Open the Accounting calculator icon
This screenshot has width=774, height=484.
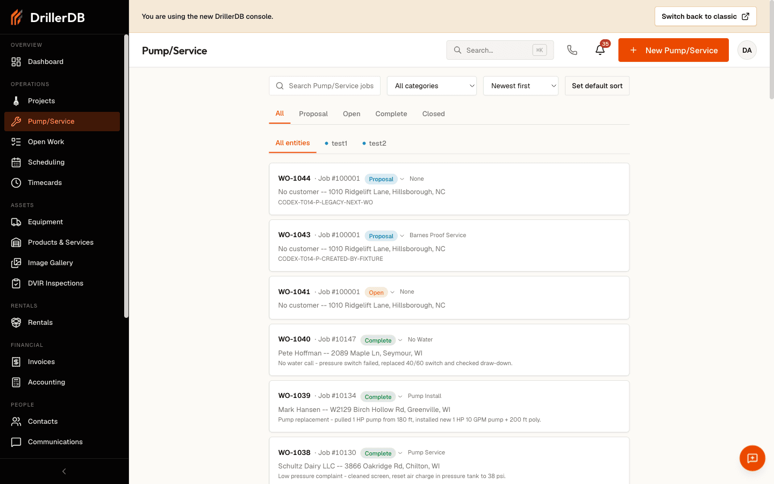click(x=16, y=382)
